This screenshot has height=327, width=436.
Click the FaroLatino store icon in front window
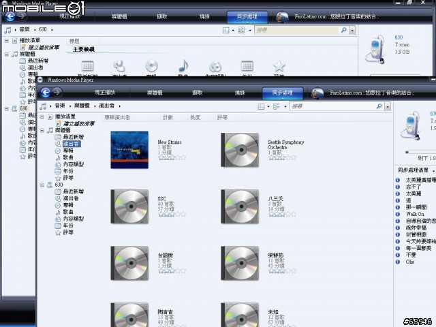pos(317,93)
